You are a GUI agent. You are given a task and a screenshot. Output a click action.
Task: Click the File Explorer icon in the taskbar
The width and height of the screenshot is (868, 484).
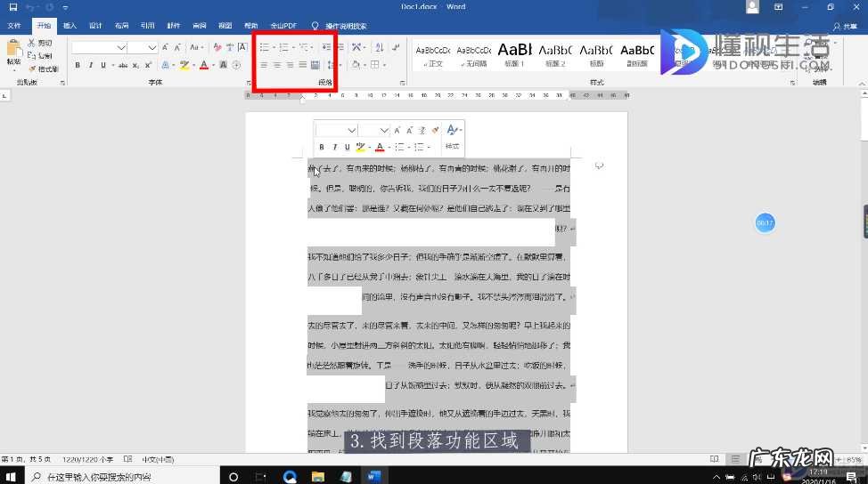pos(318,476)
